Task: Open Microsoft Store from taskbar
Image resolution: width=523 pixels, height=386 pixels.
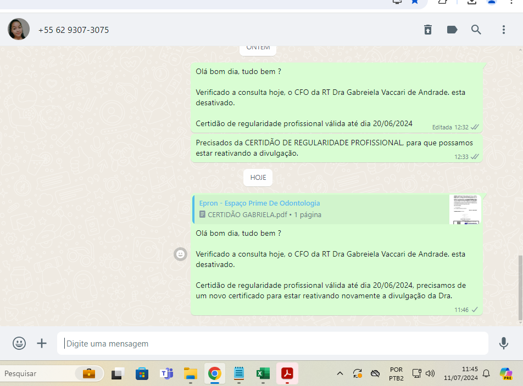Action: 142,373
